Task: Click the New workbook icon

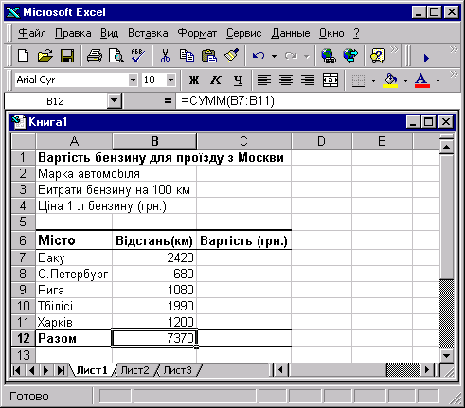Action: point(23,56)
